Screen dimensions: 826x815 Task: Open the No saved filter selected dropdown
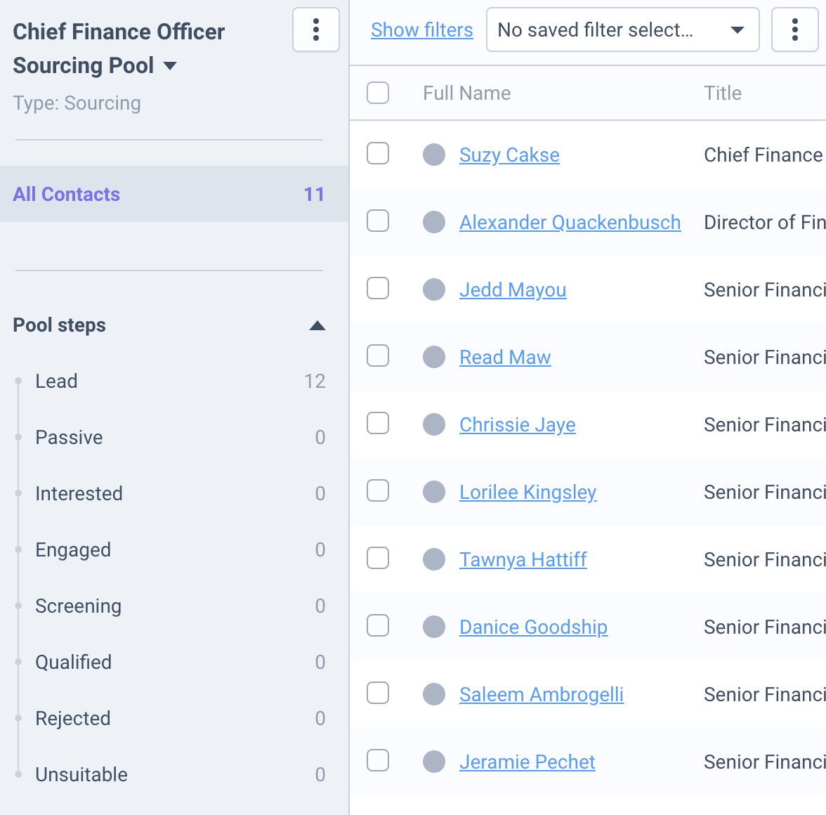(622, 30)
